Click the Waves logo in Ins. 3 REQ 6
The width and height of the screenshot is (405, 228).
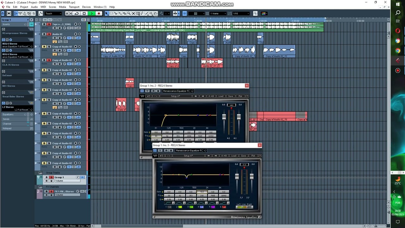[155, 155]
